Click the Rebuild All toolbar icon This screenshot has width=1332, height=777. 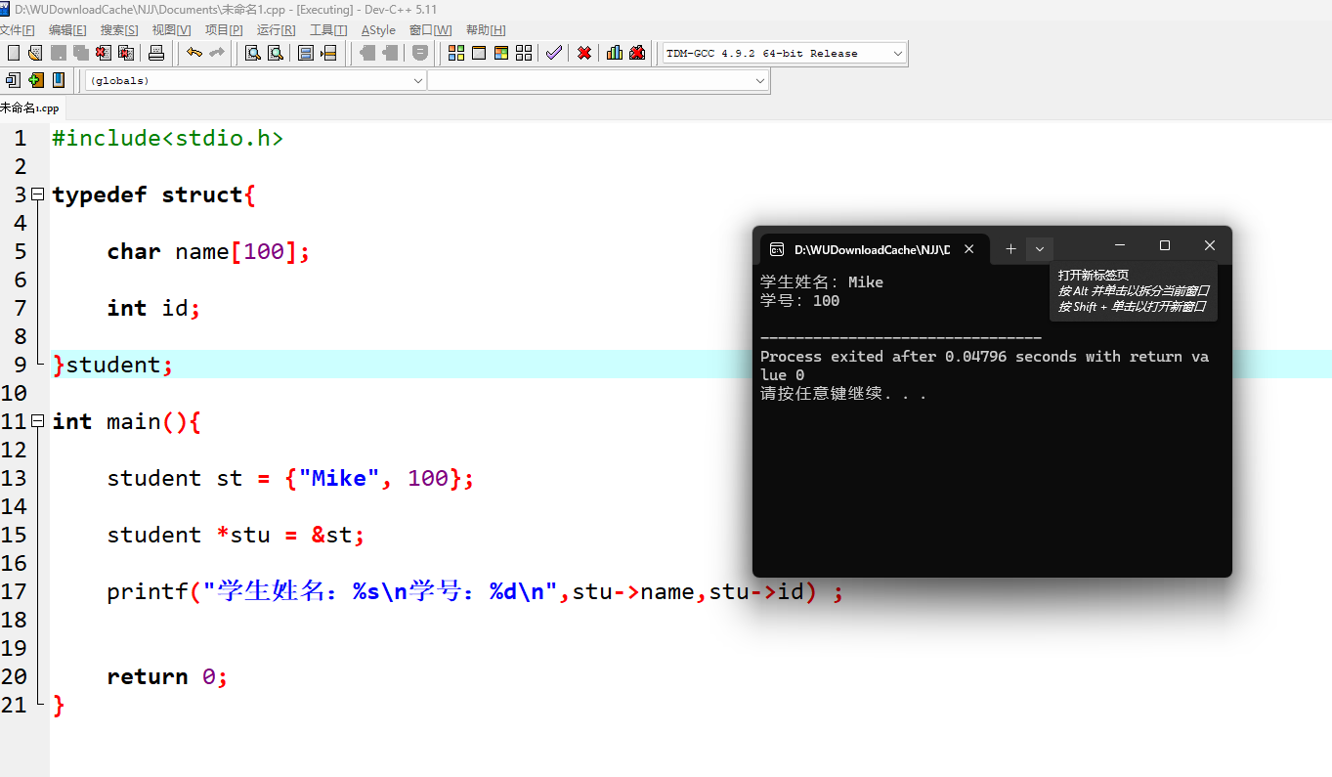click(524, 53)
